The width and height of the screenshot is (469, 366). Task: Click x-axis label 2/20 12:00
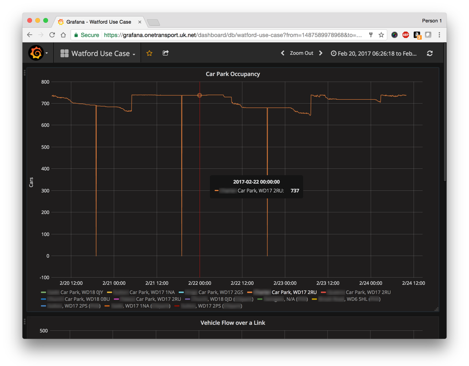click(71, 283)
